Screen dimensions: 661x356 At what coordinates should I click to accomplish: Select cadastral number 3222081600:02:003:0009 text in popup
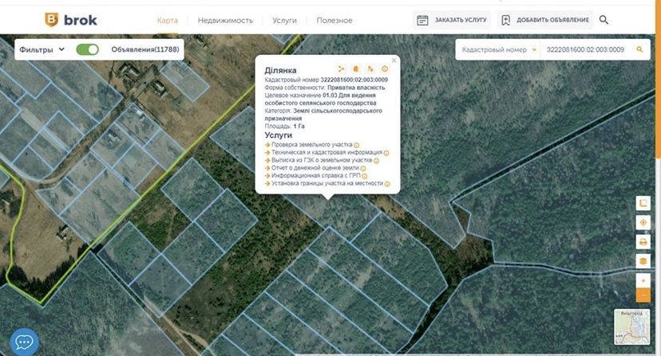354,80
